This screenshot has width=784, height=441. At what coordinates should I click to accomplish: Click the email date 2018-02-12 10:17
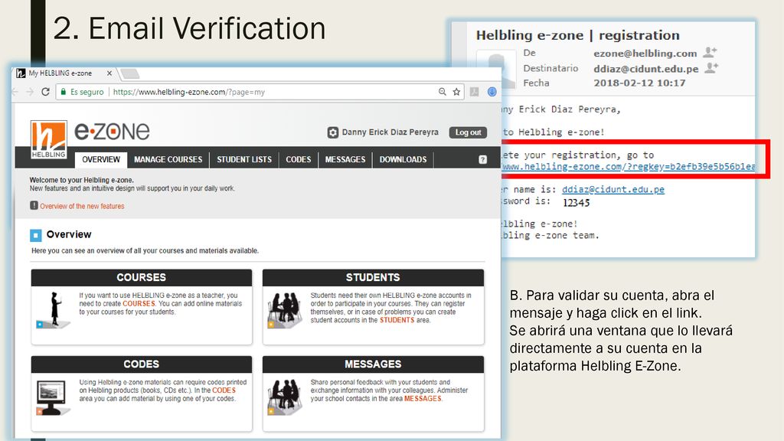click(639, 83)
